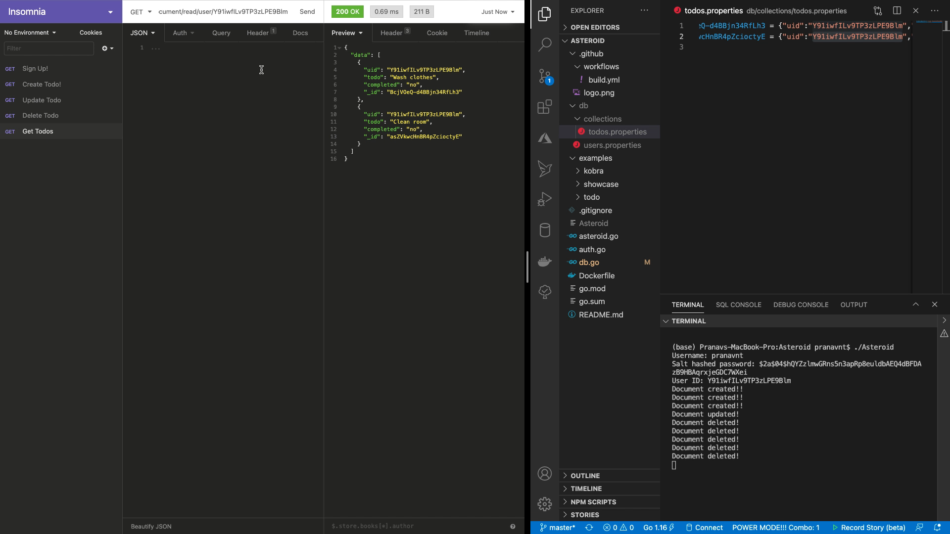
Task: Collapse the db folder
Action: tap(583, 106)
